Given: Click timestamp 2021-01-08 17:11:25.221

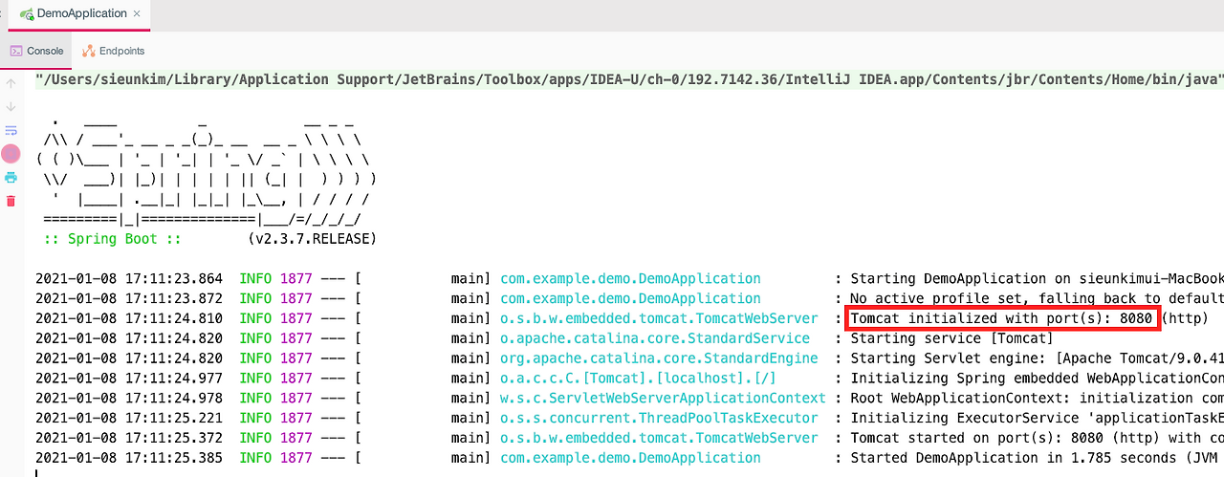Looking at the screenshot, I should tap(129, 418).
